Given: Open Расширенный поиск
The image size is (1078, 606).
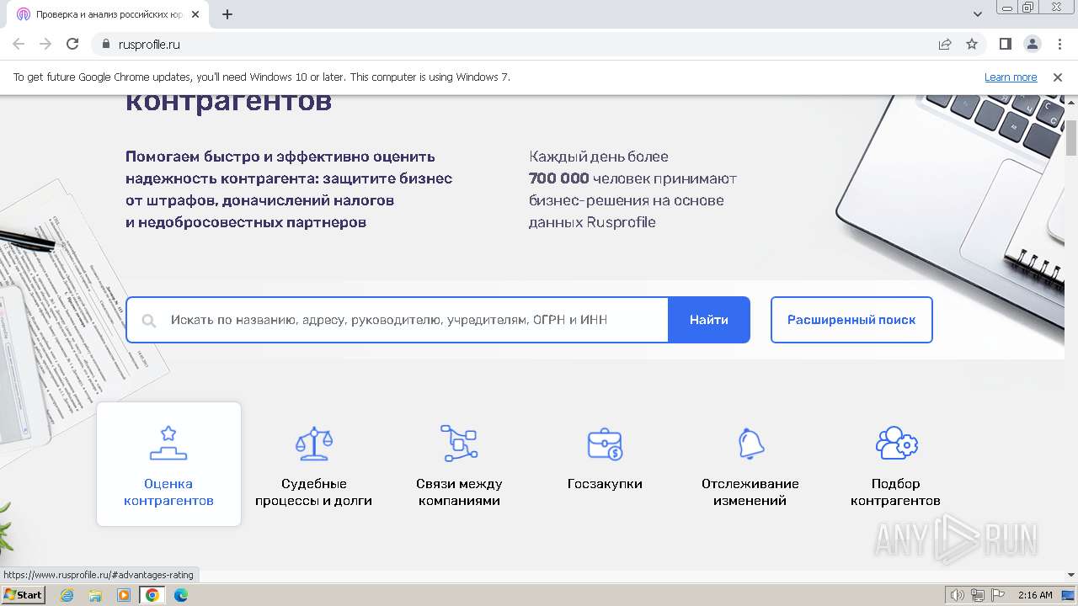Looking at the screenshot, I should tap(851, 320).
